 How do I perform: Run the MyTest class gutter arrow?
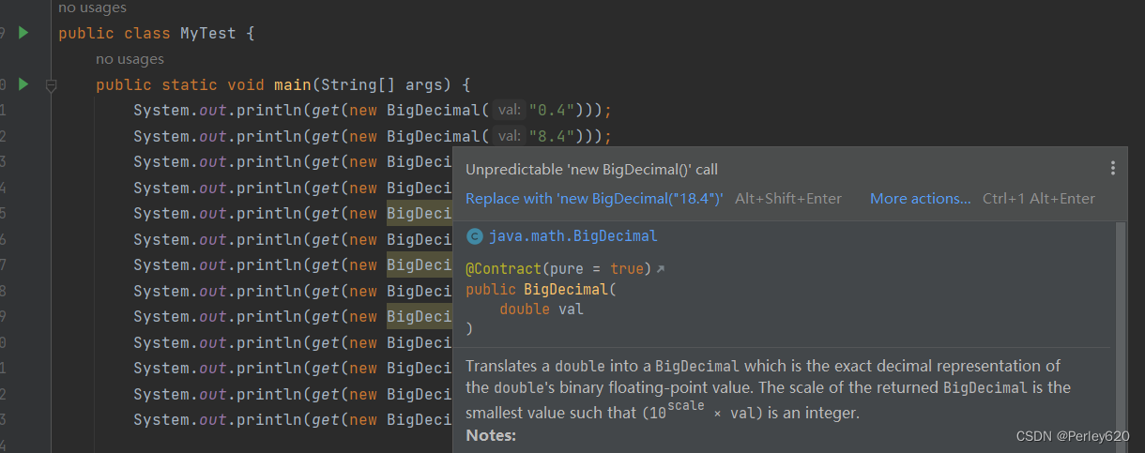pyautogui.click(x=23, y=33)
